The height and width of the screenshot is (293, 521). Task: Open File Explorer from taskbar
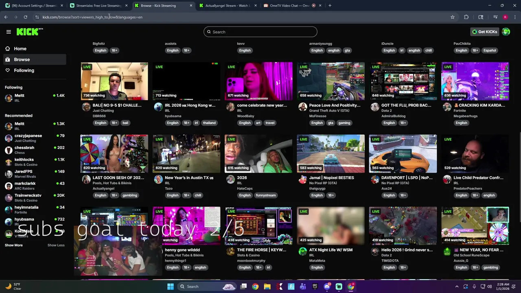pos(267,286)
